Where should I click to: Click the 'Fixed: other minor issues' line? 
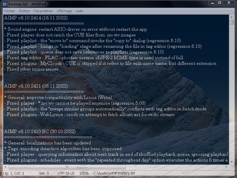click(31, 69)
